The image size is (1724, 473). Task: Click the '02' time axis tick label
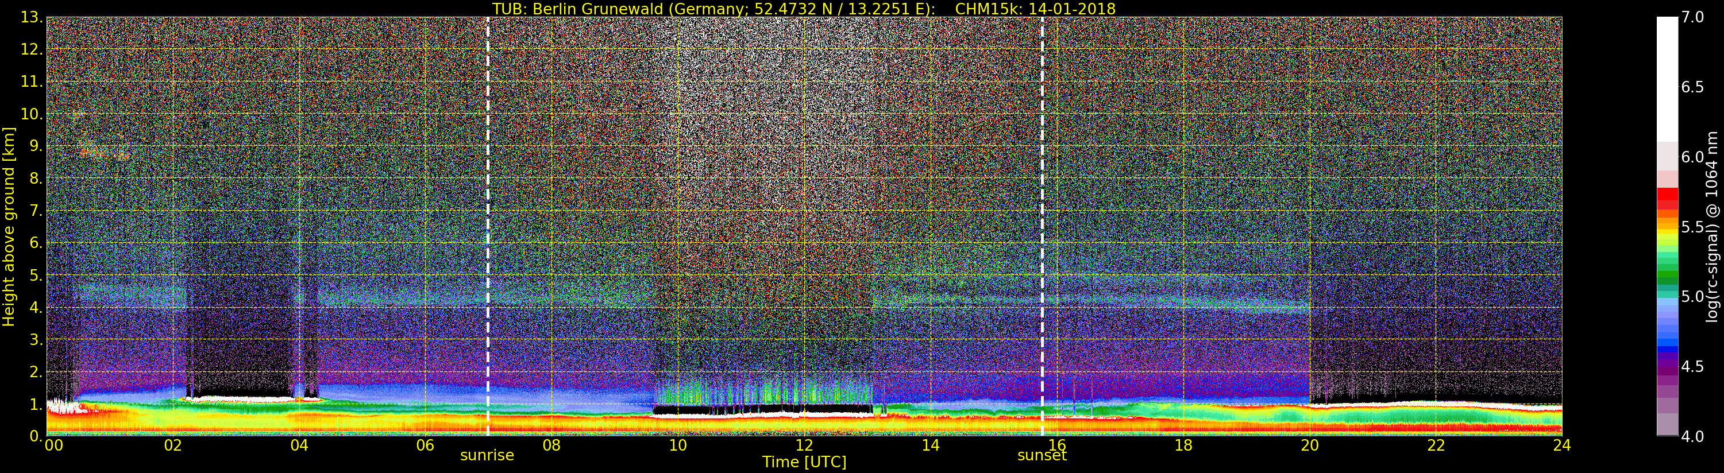(173, 445)
